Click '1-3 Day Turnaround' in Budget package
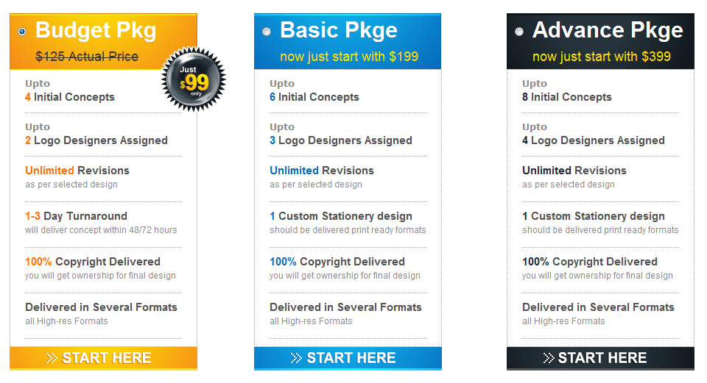The width and height of the screenshot is (707, 383). (x=76, y=216)
